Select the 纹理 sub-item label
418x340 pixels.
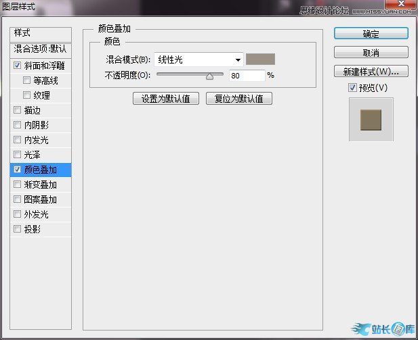pyautogui.click(x=41, y=95)
